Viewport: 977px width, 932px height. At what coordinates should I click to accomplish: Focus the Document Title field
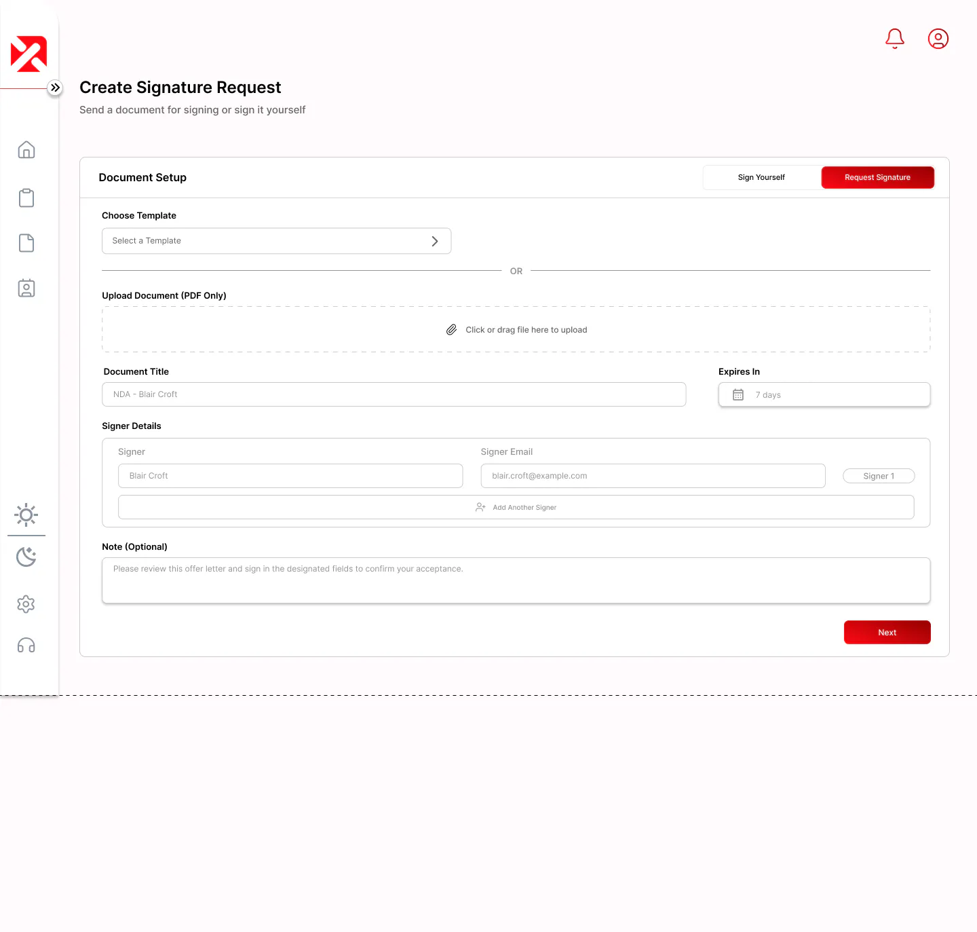[x=394, y=394]
